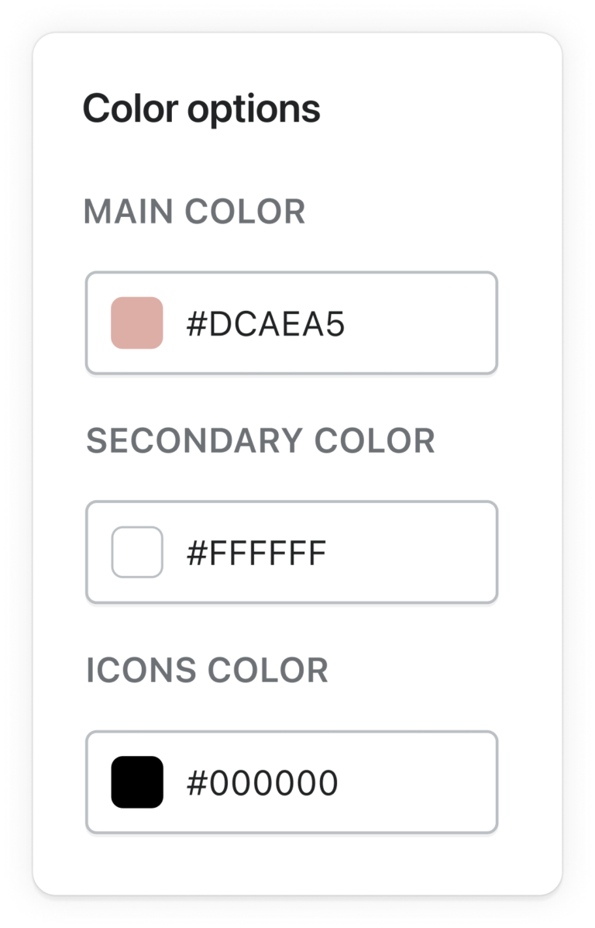Pick a new color via the pink swatch
The image size is (595, 928).
137,323
